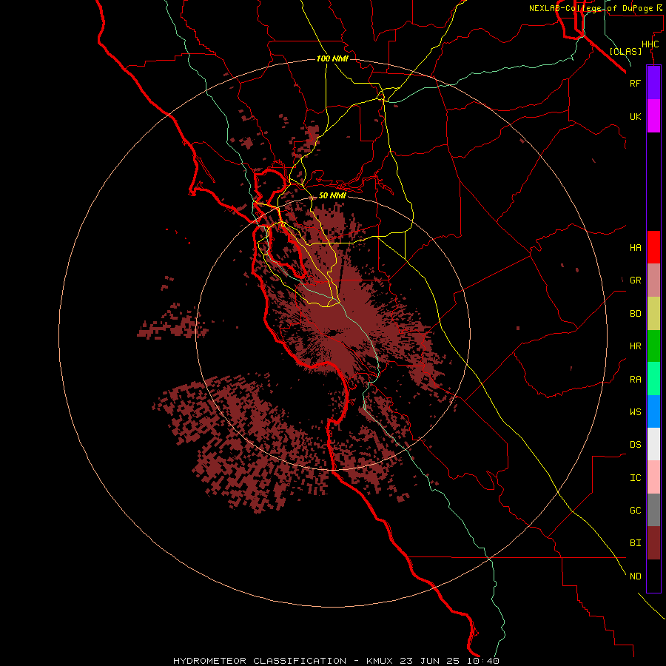
Task: Click the 100 NMI range ring label
Action: tap(332, 58)
